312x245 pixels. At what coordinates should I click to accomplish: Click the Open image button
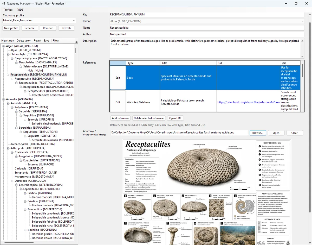pos(276,133)
